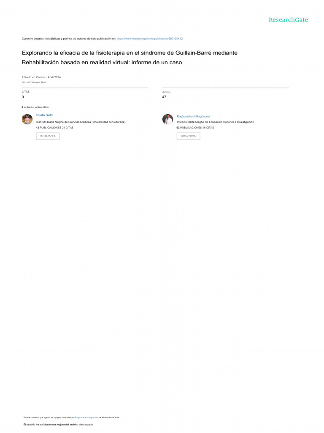Select the article title starting with Explorando
Screen dimensions: 324x433
click(130, 53)
